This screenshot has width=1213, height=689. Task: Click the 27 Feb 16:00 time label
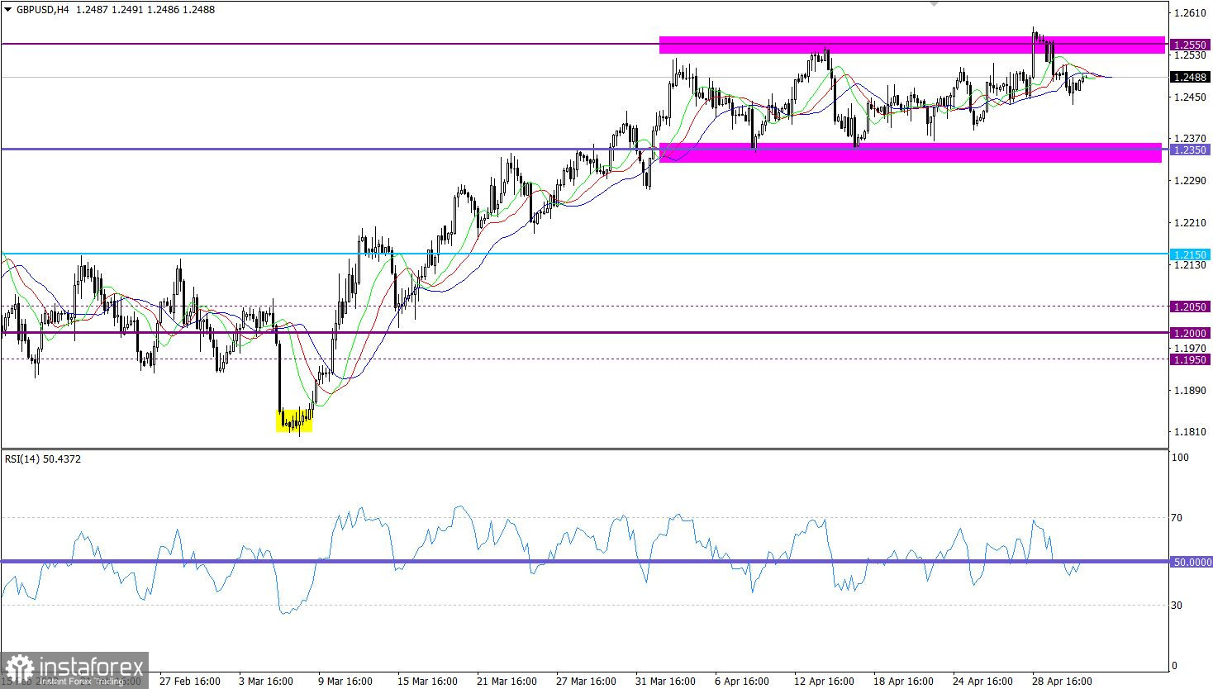pyautogui.click(x=190, y=682)
